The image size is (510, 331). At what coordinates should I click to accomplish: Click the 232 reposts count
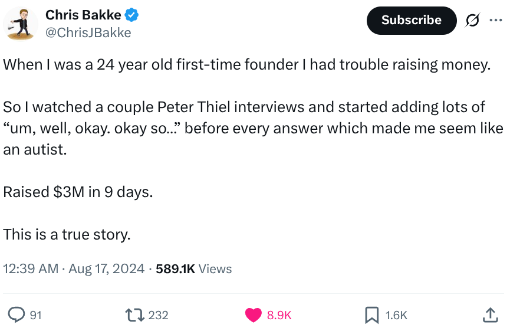159,315
